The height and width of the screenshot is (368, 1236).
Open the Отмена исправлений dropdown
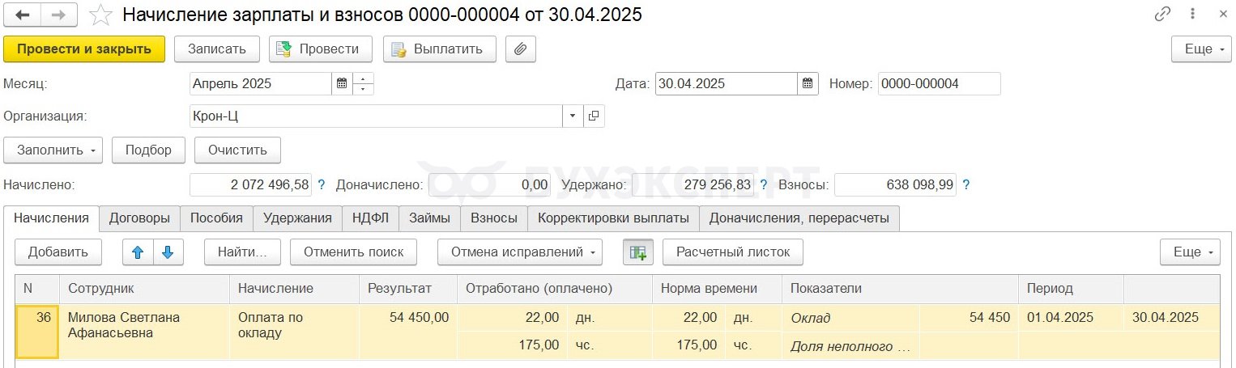click(520, 252)
